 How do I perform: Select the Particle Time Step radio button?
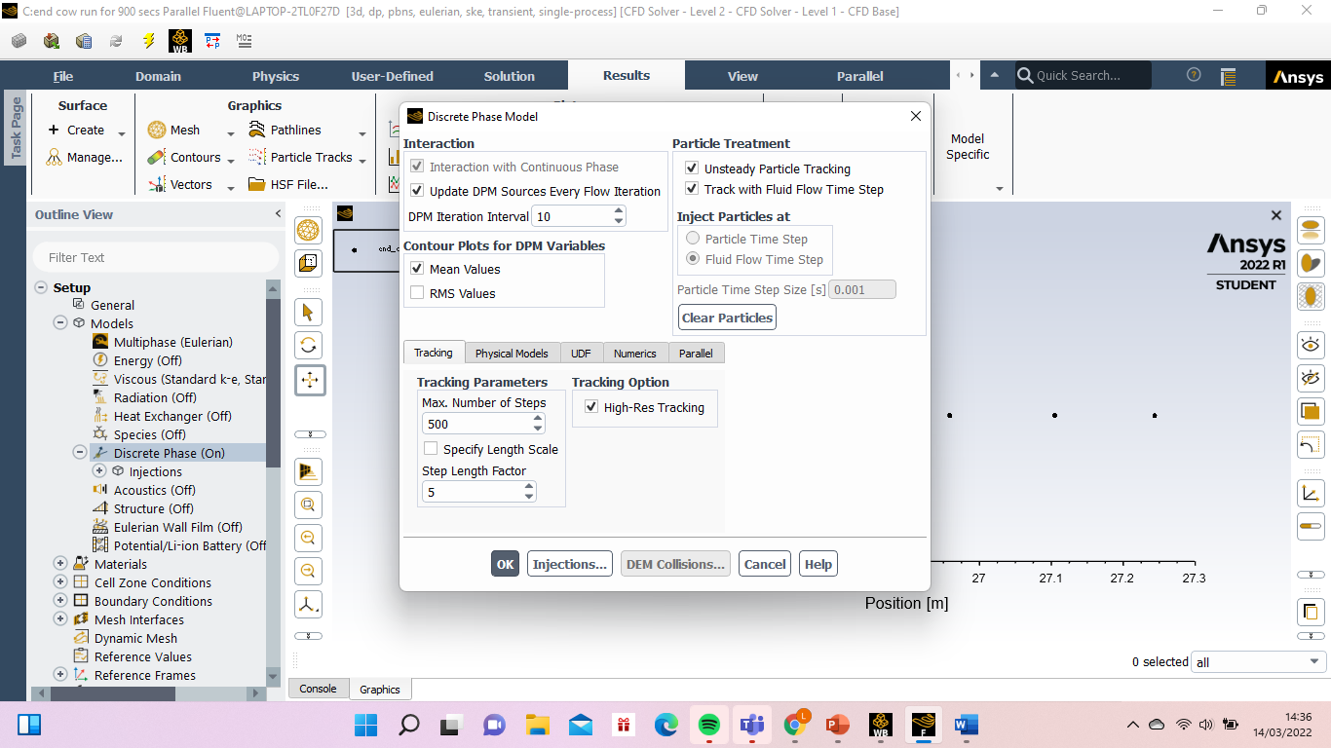(693, 239)
